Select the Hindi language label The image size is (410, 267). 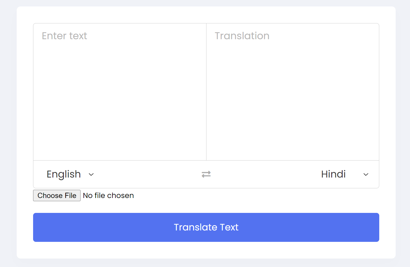[333, 174]
